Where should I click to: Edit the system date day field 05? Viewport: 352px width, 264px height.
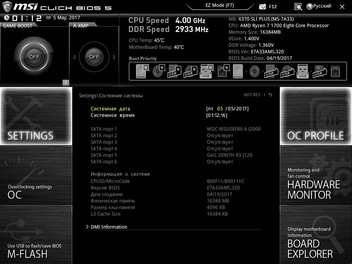click(x=220, y=109)
